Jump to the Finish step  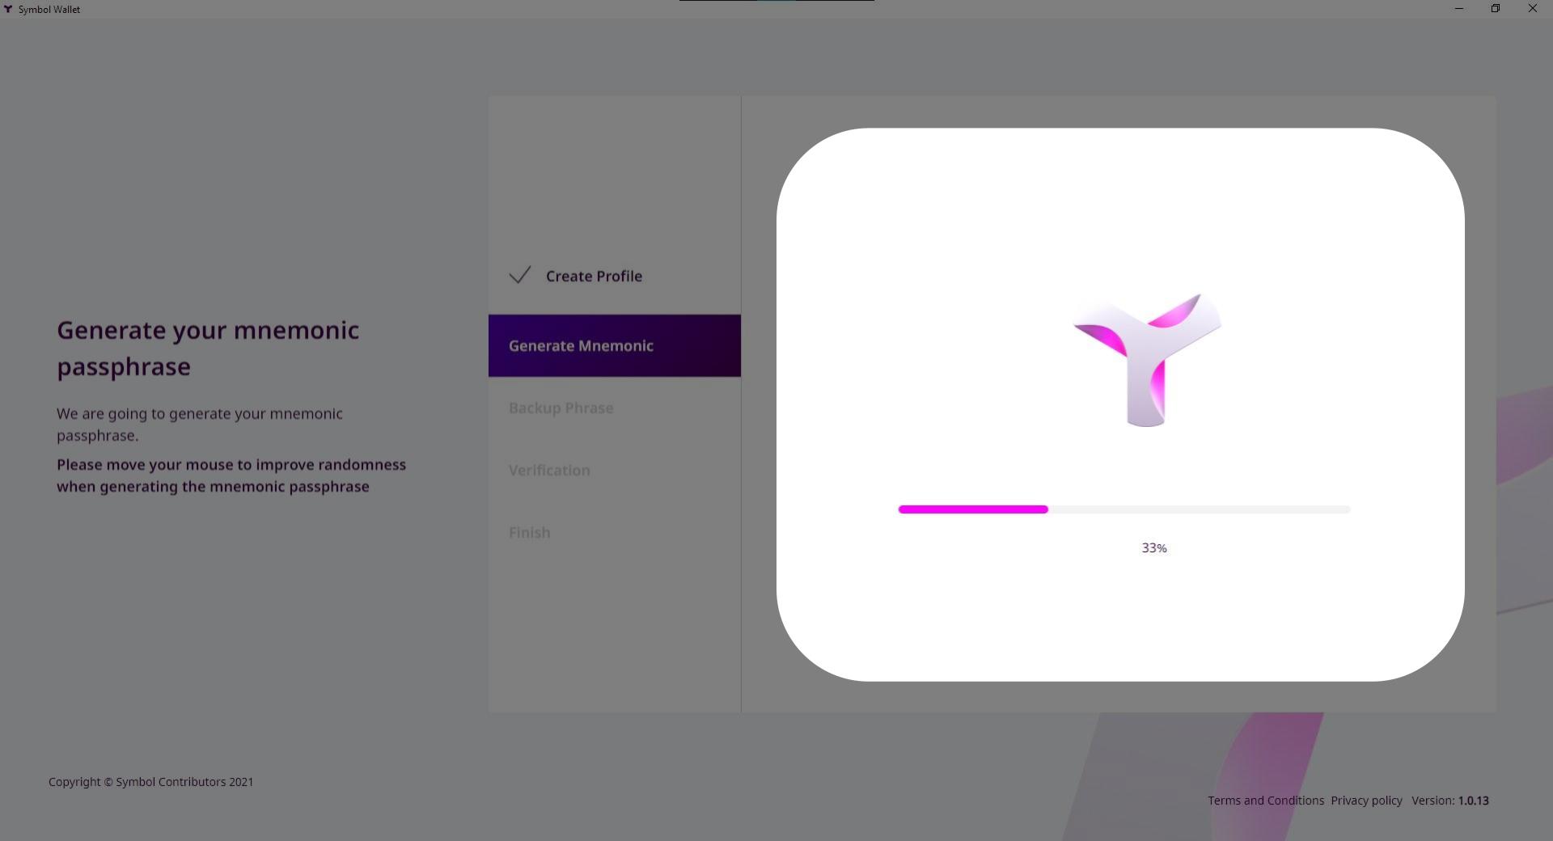coord(529,533)
